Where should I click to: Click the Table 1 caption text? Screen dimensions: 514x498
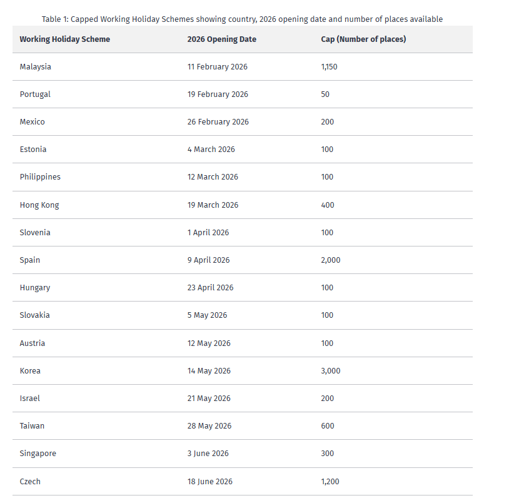pos(242,19)
